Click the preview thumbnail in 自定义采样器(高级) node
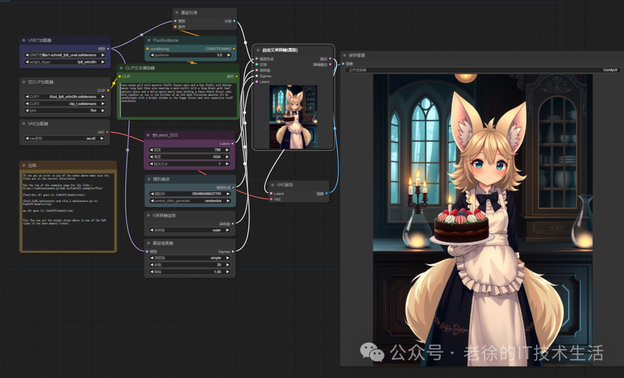This screenshot has height=378, width=624. pos(294,117)
